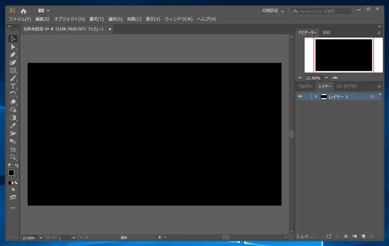Make clipping mask in Layers panel
The image size is (389, 246).
(346, 236)
